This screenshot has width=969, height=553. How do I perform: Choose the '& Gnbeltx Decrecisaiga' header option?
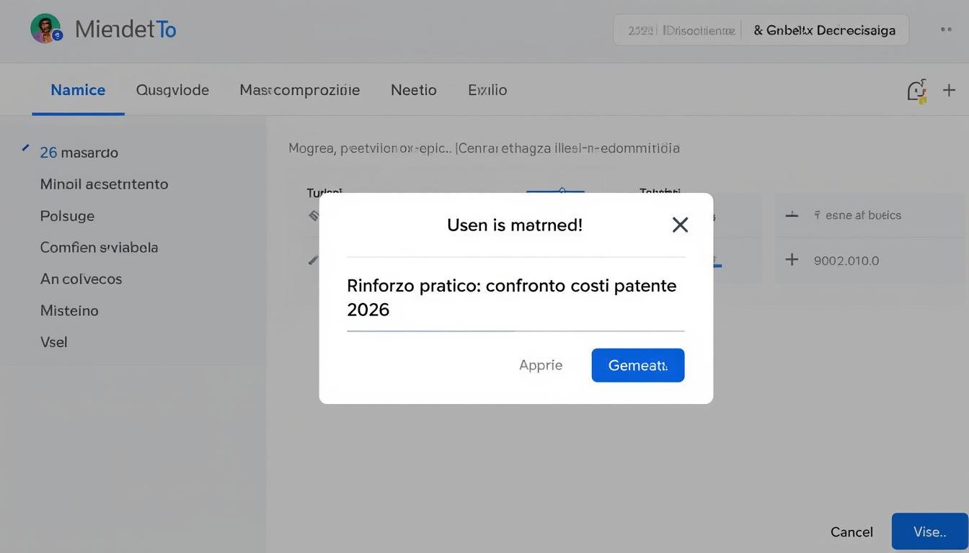pyautogui.click(x=824, y=30)
